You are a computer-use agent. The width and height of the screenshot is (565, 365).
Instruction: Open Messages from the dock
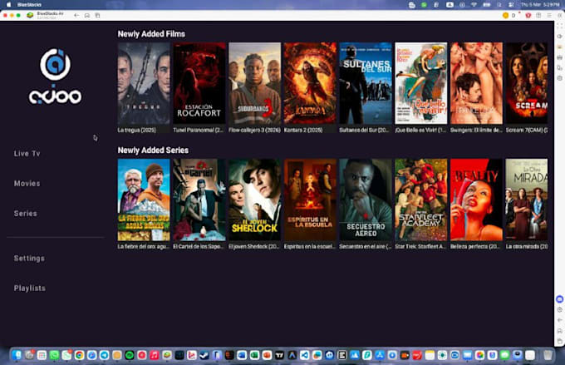(x=504, y=355)
